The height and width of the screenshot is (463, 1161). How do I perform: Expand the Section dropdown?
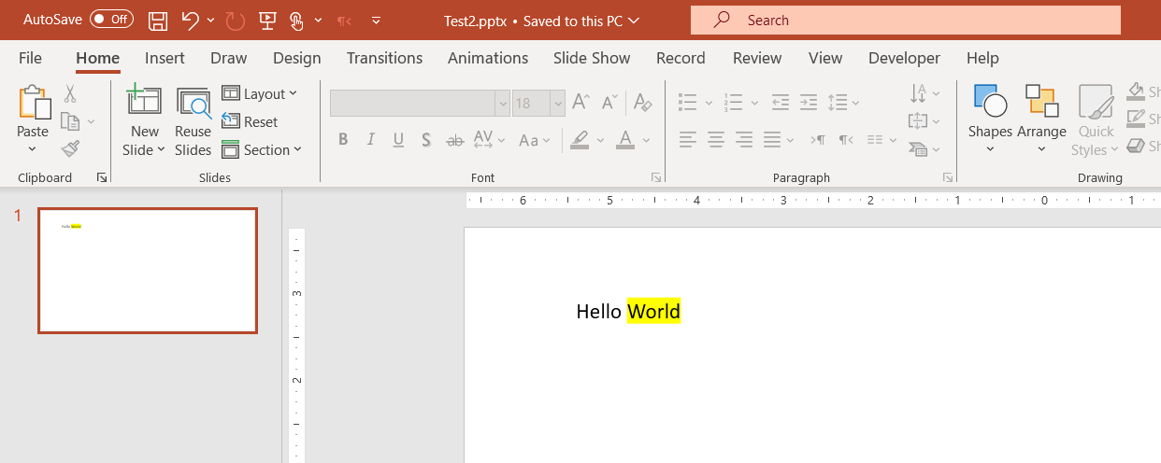[x=263, y=149]
